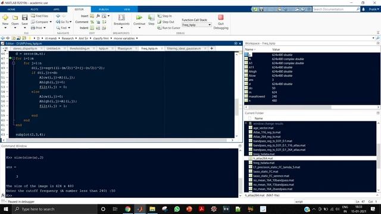
Task: Click the Step icon
Action: point(151,17)
